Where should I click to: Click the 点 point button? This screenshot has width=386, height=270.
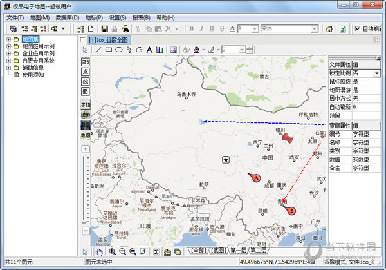click(x=85, y=72)
